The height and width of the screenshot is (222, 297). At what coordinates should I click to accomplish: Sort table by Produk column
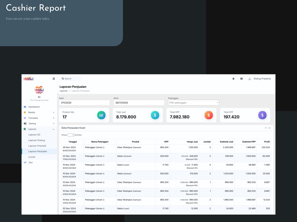[136, 142]
